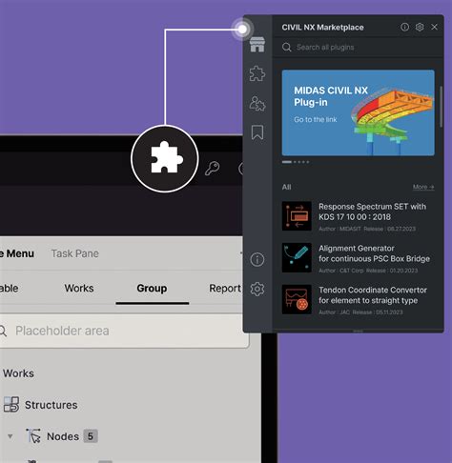Click the Nodes count badge 5
Viewport: 452px width, 463px height.
pyautogui.click(x=91, y=436)
